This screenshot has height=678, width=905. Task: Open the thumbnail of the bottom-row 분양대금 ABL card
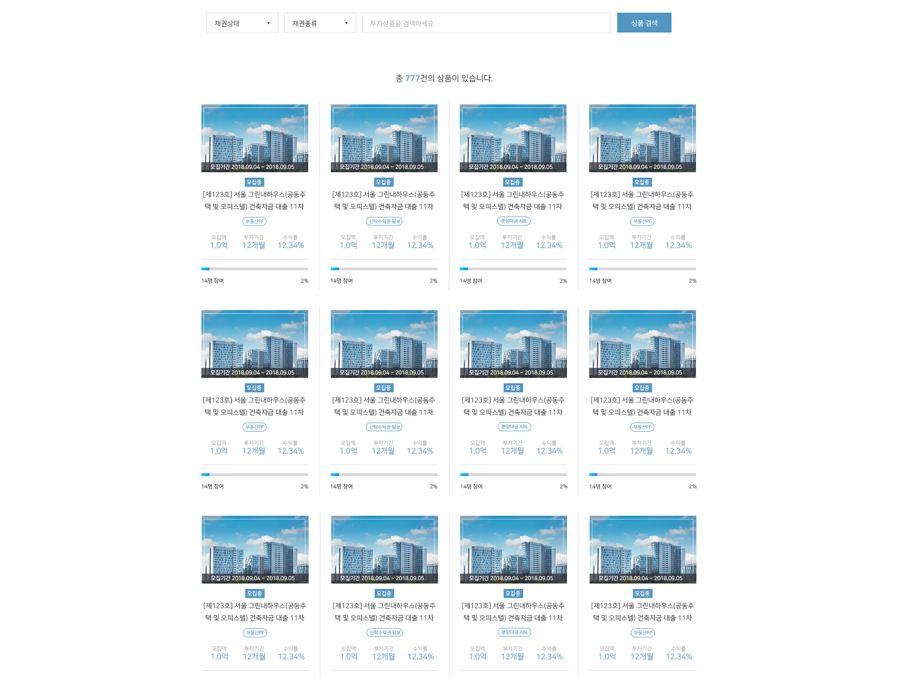point(514,550)
